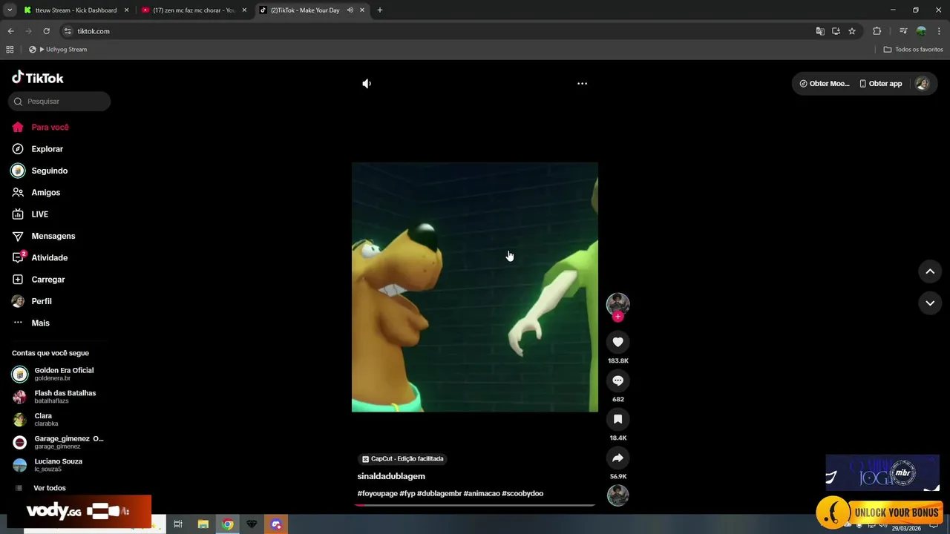Open File Explorer in taskbar
The height and width of the screenshot is (534, 950).
(x=203, y=524)
